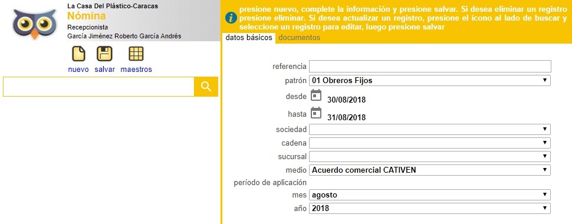Click the owl logo image
572x224 pixels.
35,24
